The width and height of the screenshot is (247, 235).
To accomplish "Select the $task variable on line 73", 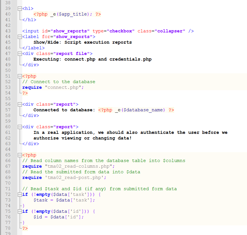I will point(40,200).
